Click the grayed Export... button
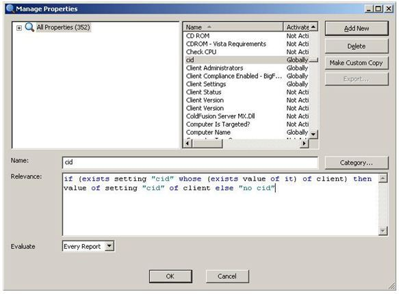The image size is (399, 294). pos(357,79)
